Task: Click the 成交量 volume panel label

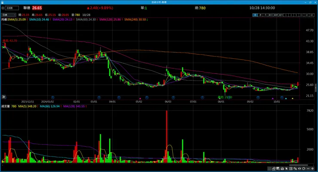Action: pyautogui.click(x=6, y=106)
